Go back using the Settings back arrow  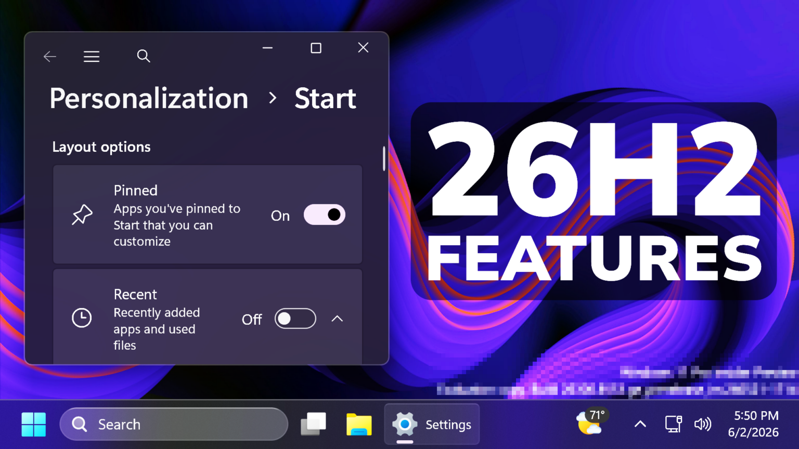(x=50, y=56)
